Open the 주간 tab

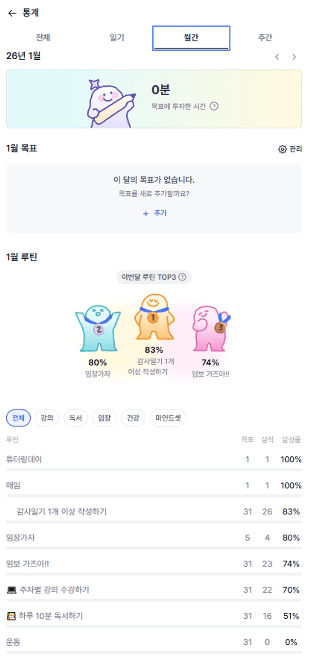[265, 37]
